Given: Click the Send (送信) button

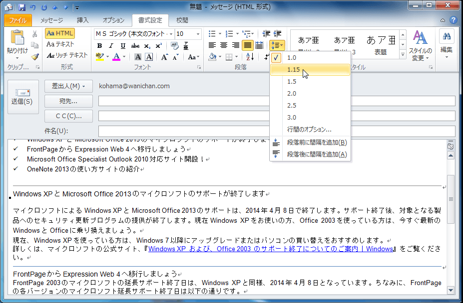Looking at the screenshot, I should [23, 97].
